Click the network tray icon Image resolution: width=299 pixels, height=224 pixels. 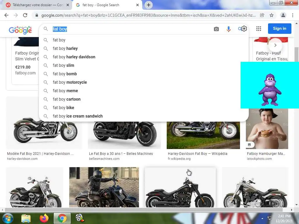[270, 218]
